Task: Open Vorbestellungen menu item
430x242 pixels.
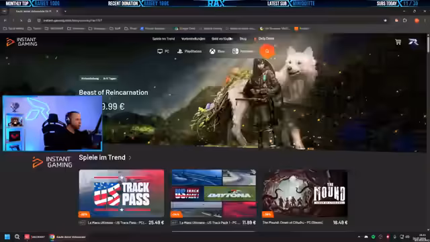Action: tap(193, 39)
